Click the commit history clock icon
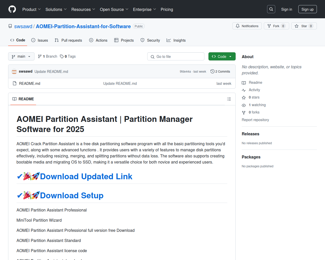The width and height of the screenshot is (325, 260). tap(213, 71)
